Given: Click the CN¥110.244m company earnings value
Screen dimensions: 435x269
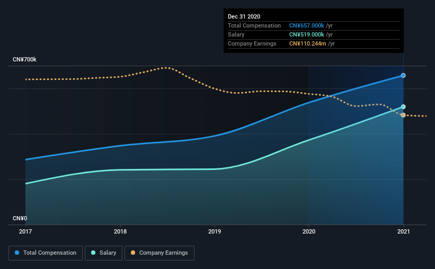Looking at the screenshot, I should (308, 43).
